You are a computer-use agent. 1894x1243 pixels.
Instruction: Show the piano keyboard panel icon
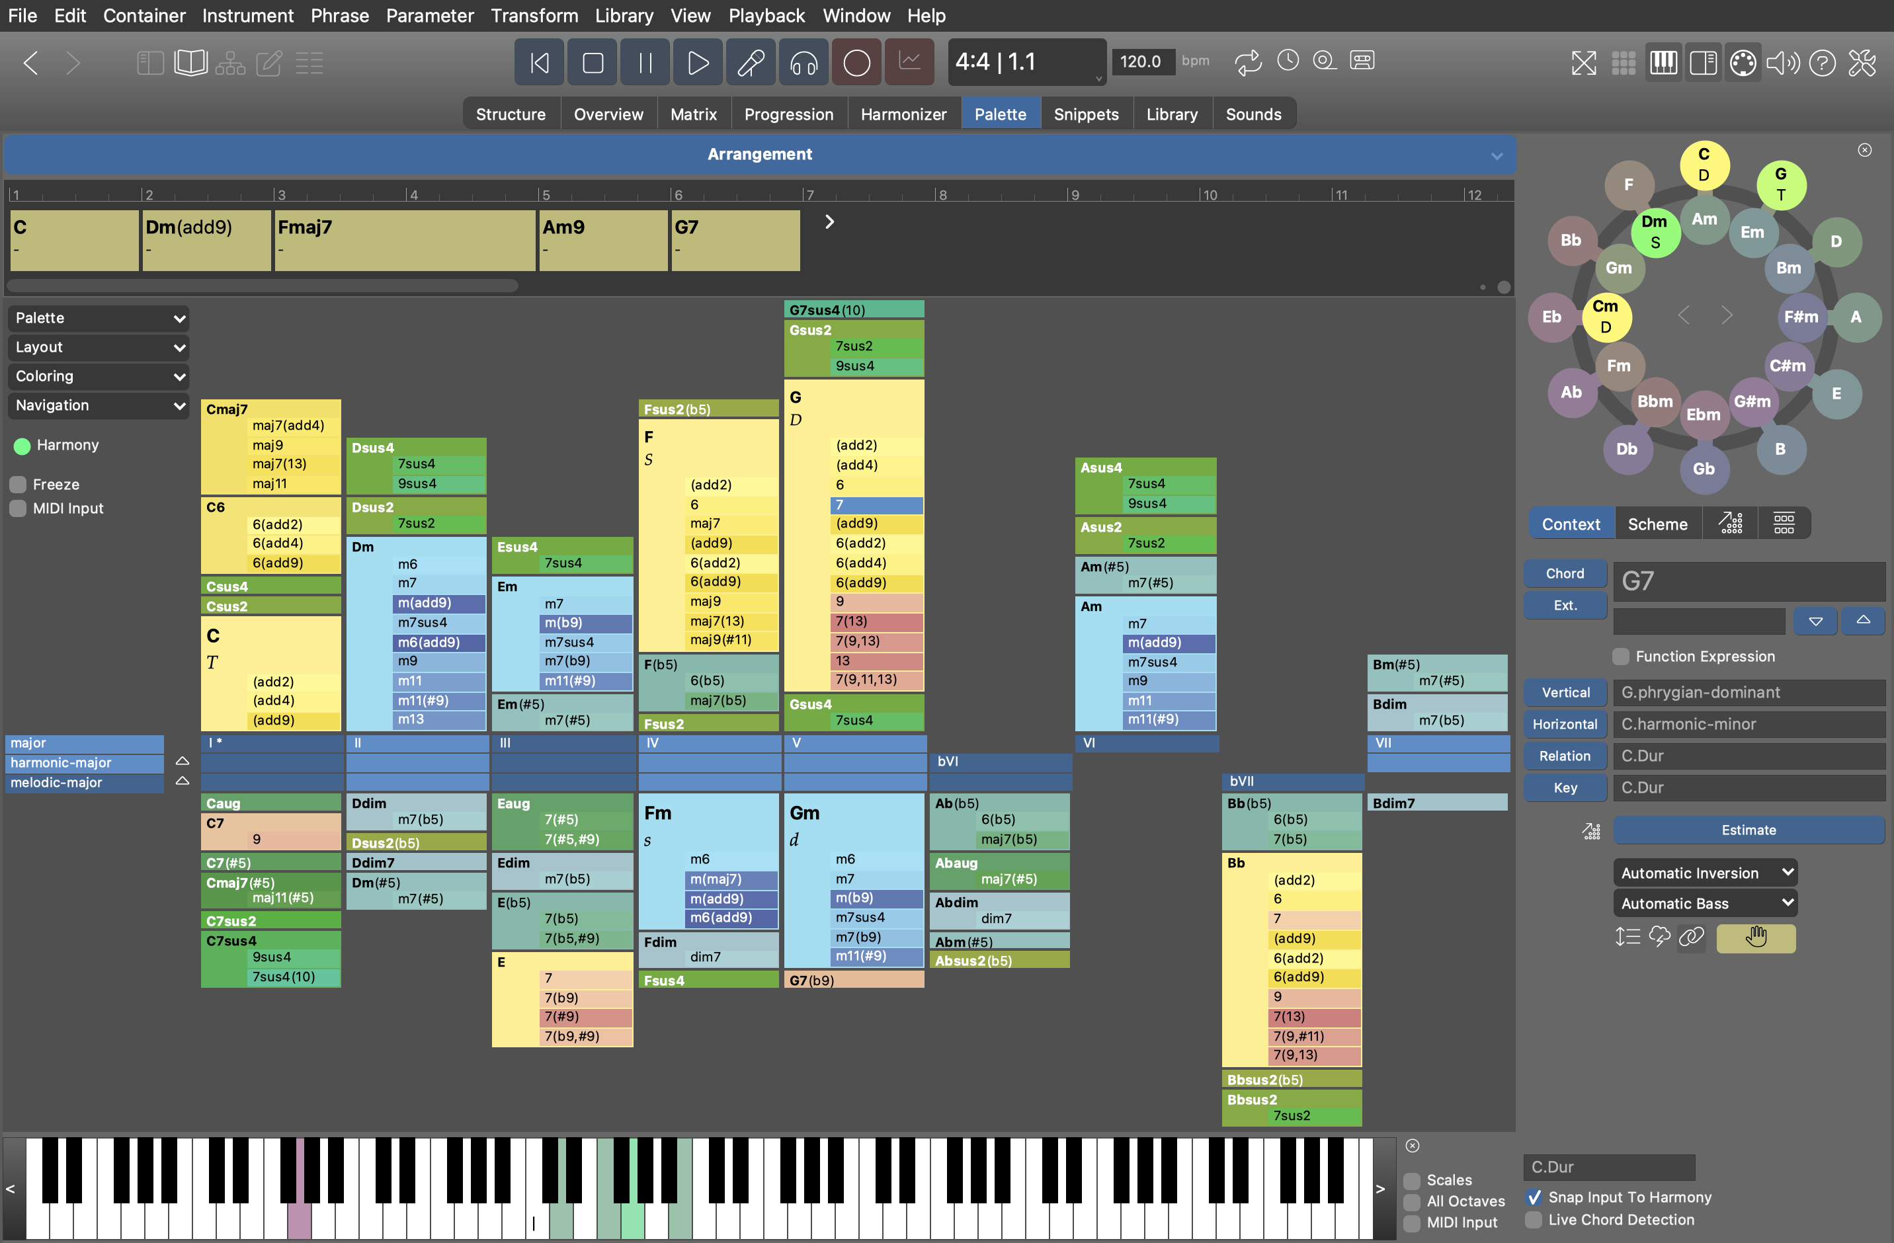pos(1663,62)
